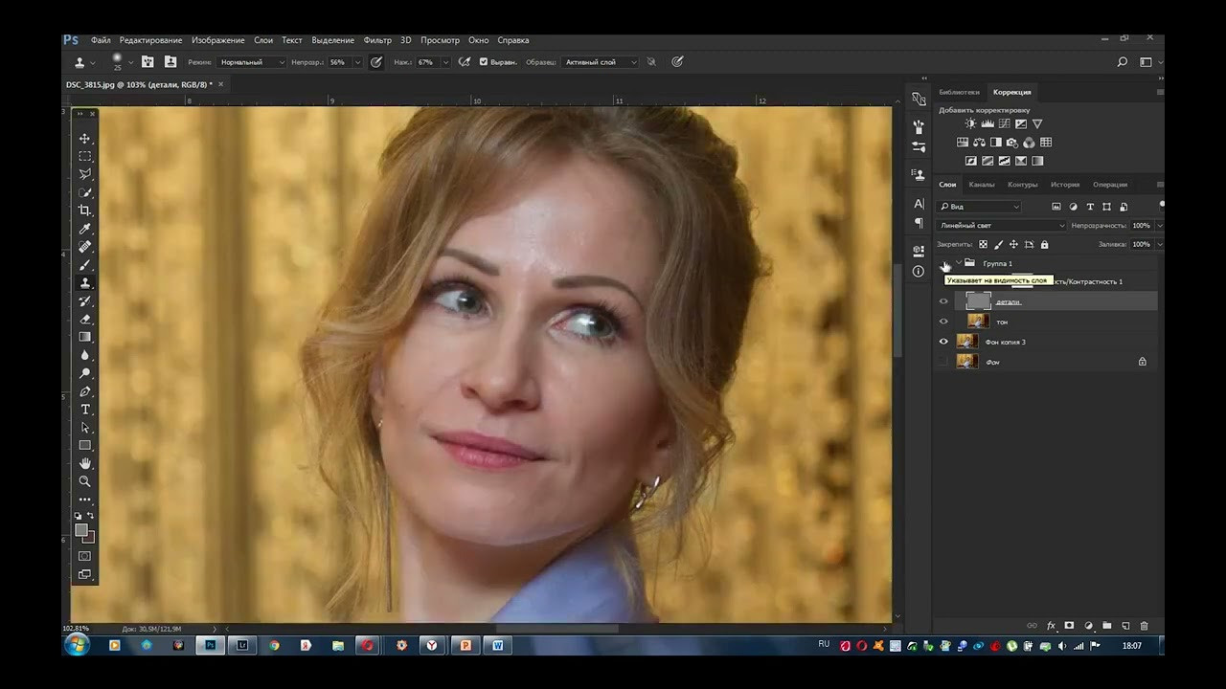The width and height of the screenshot is (1226, 689).
Task: Toggle the Выравн. aligned checkbox
Action: coord(484,62)
